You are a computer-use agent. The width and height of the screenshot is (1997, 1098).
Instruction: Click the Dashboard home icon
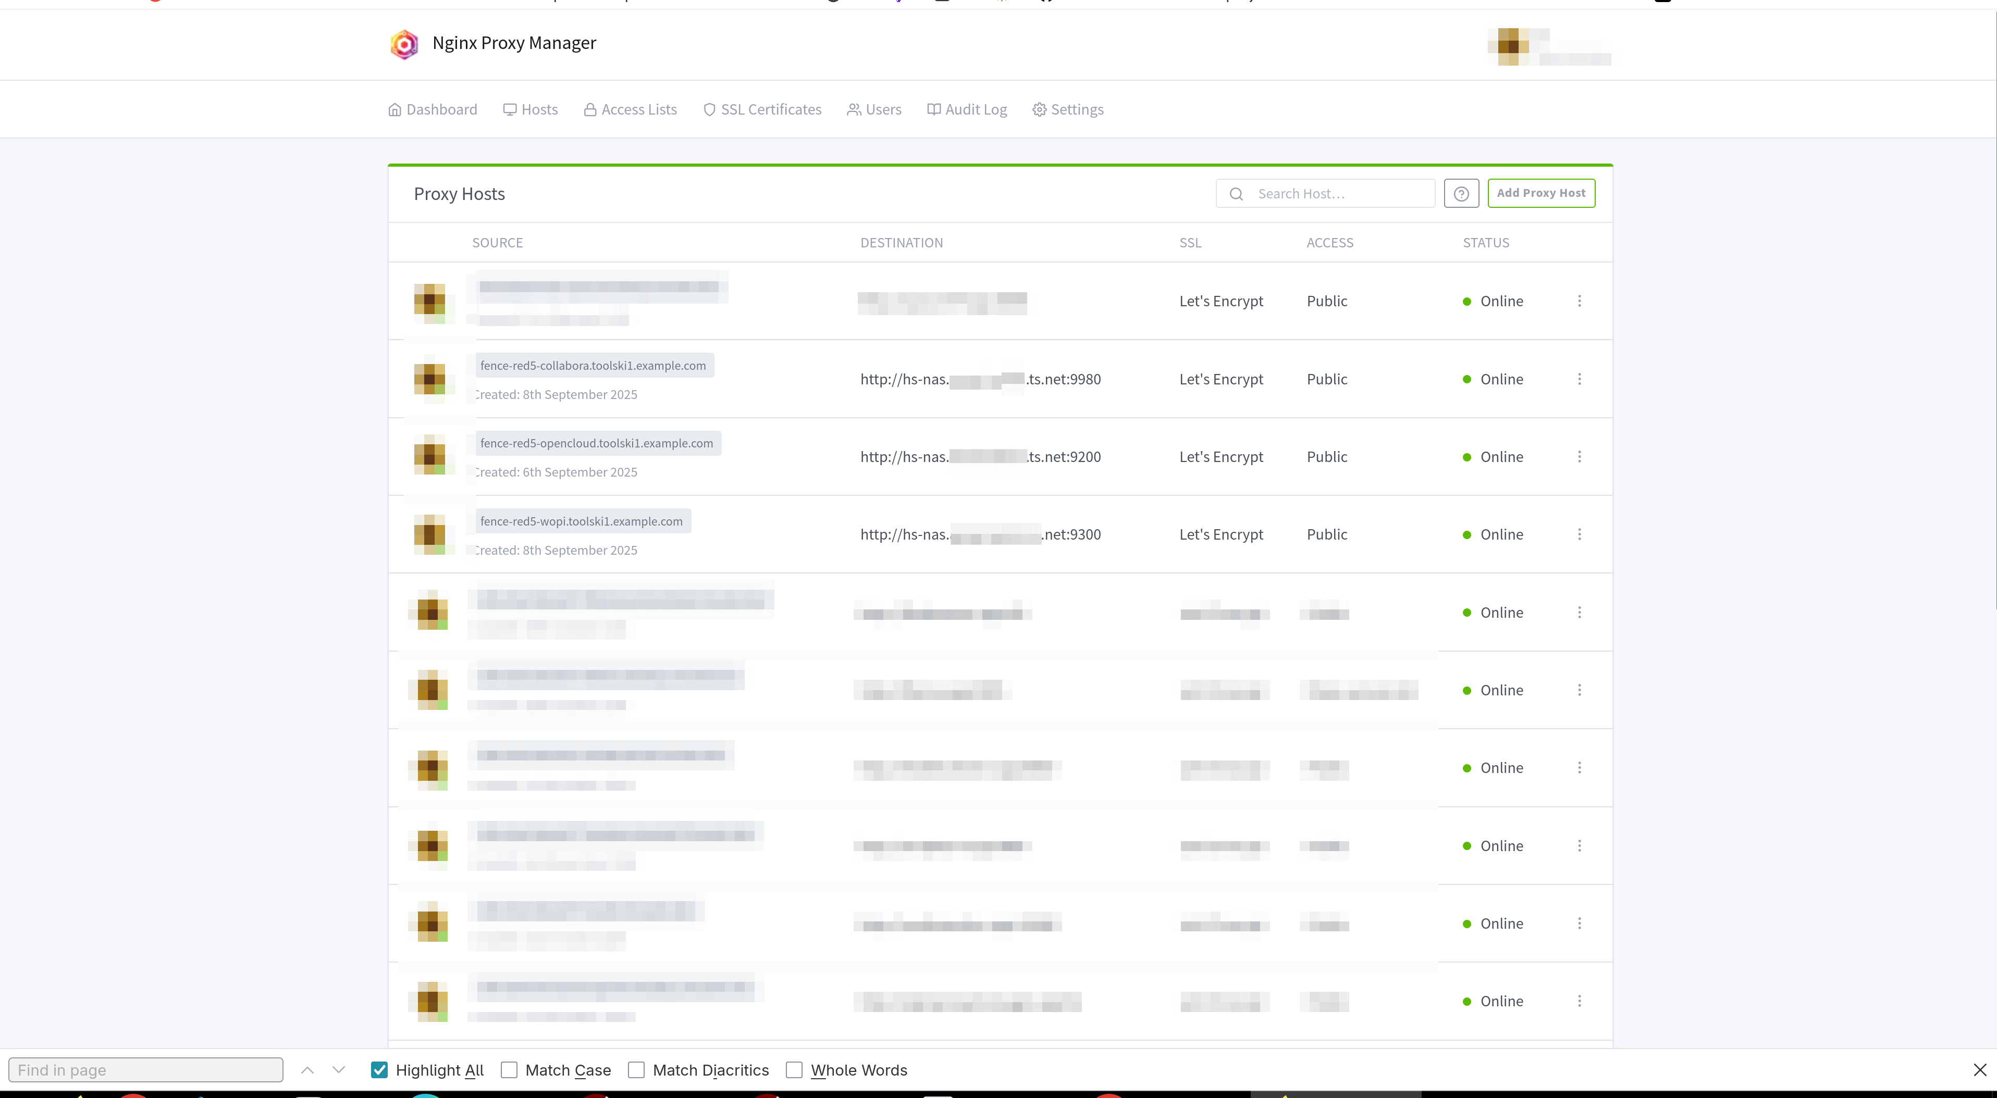[x=395, y=109]
